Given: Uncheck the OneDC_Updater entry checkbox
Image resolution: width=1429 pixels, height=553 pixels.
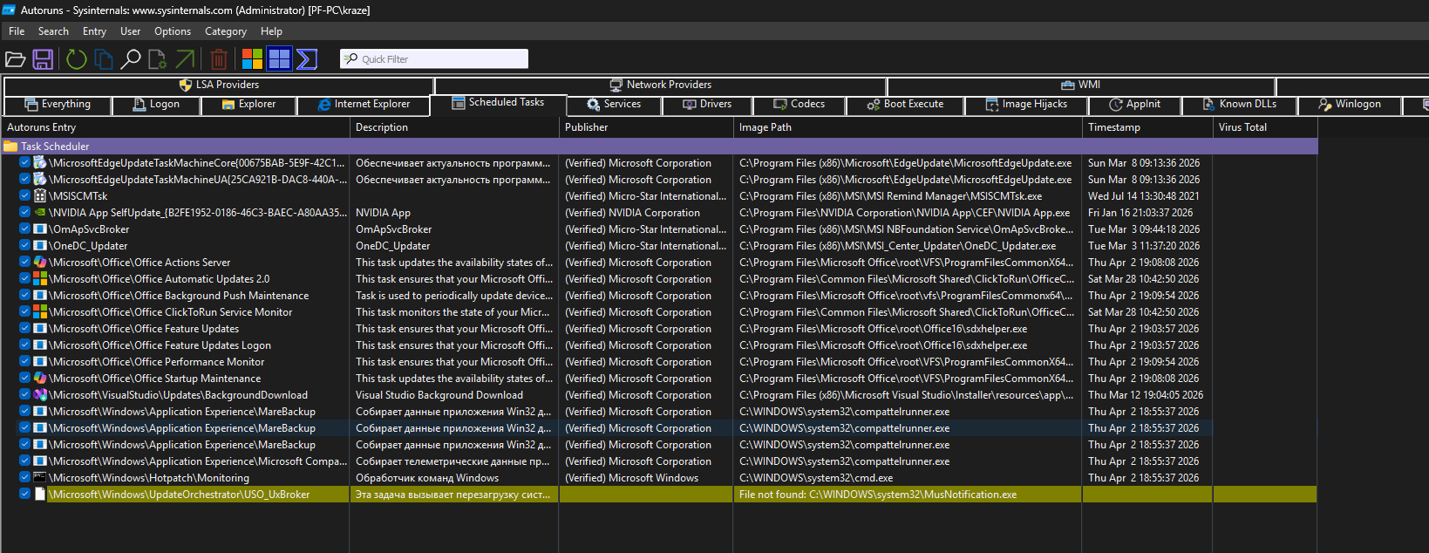Looking at the screenshot, I should (25, 246).
